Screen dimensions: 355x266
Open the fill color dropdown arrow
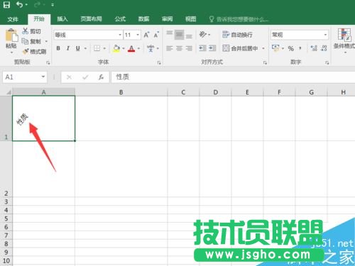click(x=124, y=48)
